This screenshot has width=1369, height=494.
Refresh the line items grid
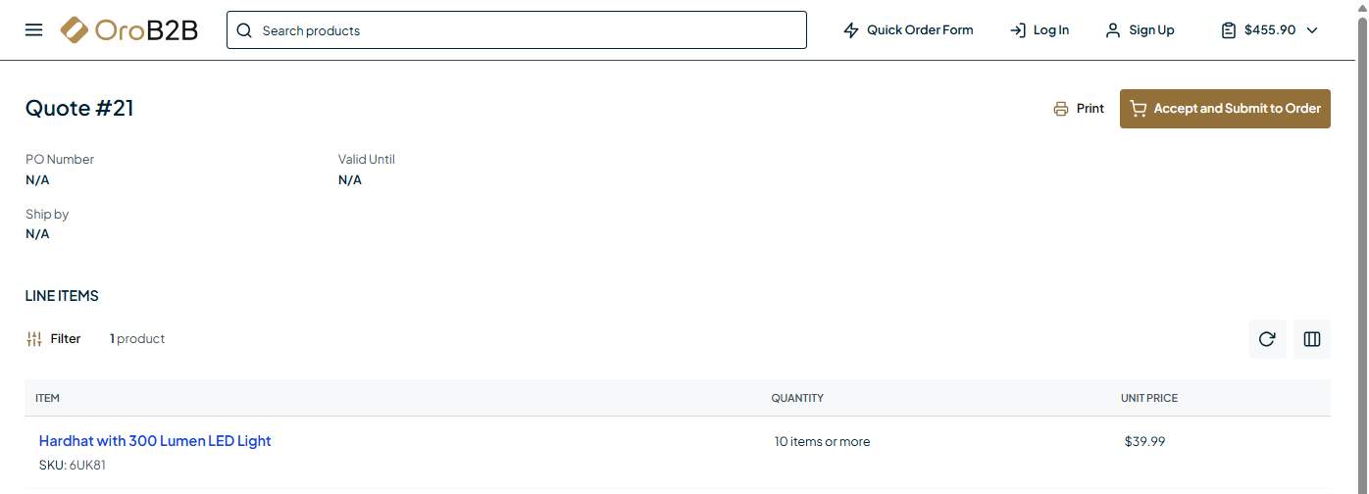(x=1267, y=339)
